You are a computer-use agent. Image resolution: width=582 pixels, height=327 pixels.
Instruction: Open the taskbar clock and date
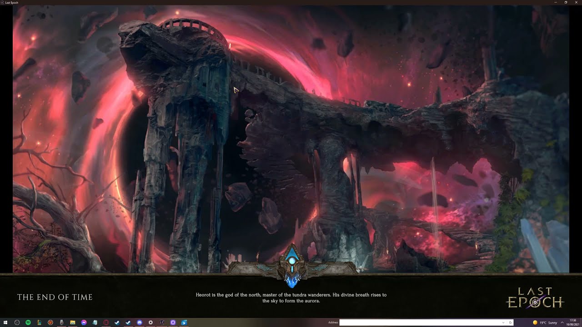coord(572,322)
